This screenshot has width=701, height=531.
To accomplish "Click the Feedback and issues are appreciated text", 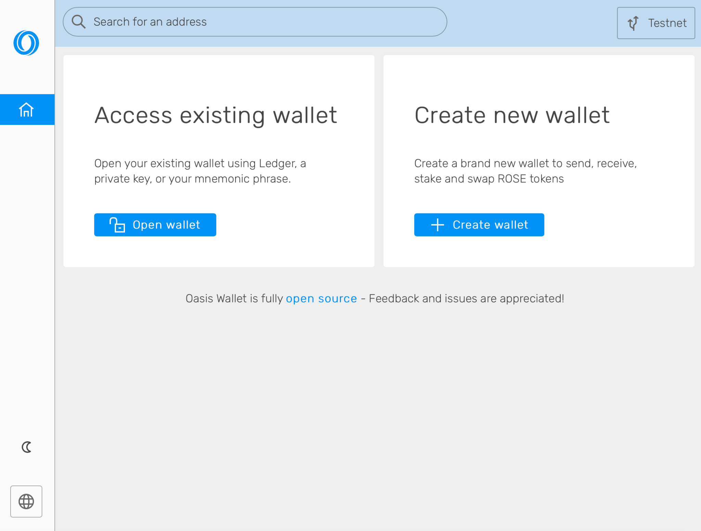I will [467, 298].
